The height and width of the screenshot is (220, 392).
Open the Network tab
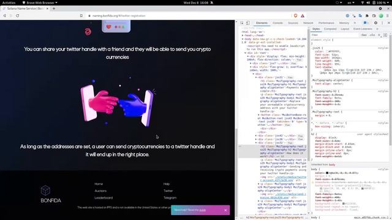click(308, 23)
